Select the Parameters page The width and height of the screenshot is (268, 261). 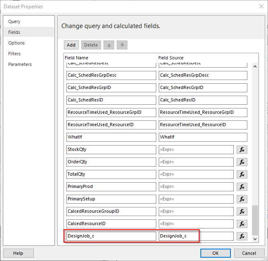[20, 64]
